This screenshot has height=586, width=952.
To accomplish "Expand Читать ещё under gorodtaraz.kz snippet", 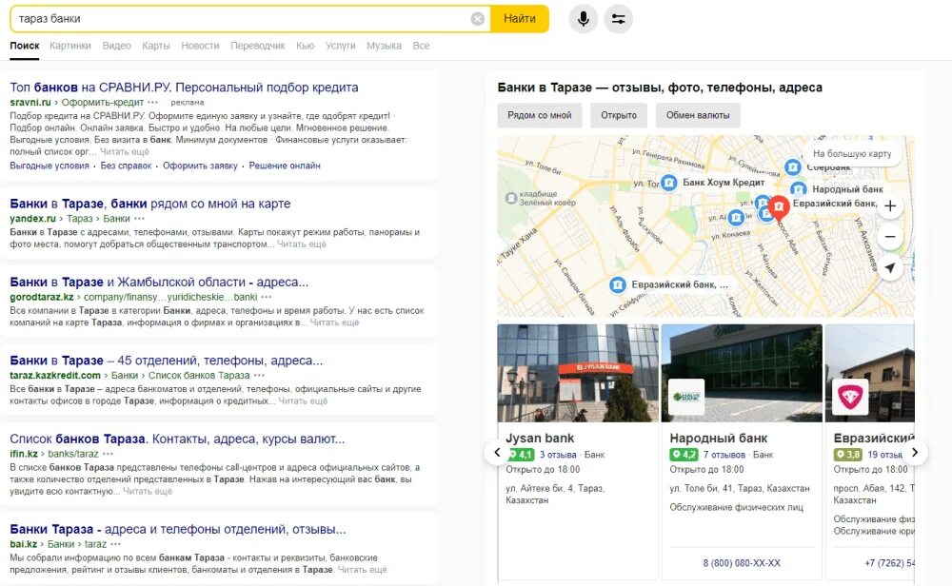I will 334,322.
